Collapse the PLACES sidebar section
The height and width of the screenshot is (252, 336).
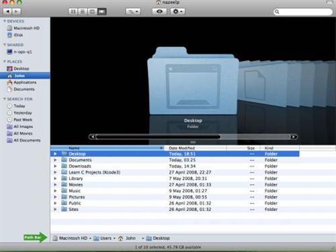pyautogui.click(x=5, y=62)
